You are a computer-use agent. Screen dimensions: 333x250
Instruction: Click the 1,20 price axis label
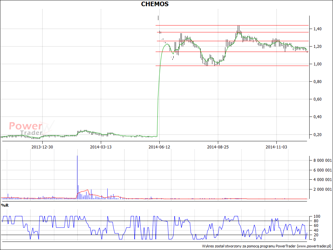(317, 47)
